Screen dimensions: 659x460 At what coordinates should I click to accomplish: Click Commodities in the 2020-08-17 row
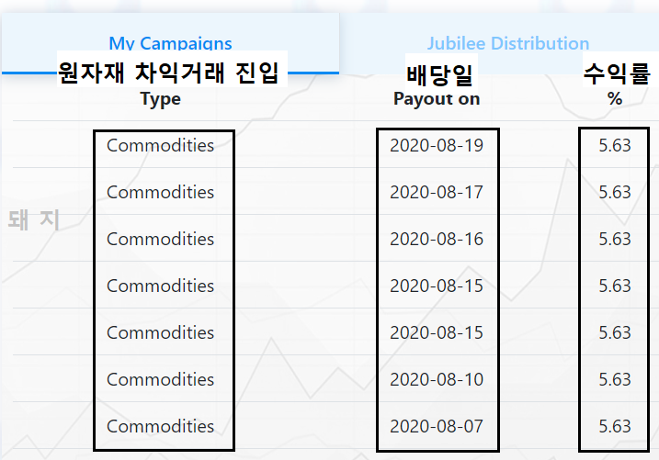coord(160,192)
